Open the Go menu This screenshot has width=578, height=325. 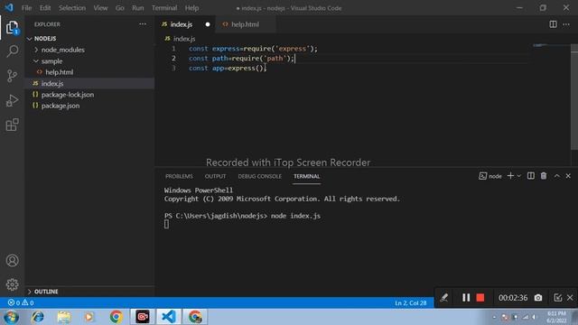[120, 8]
